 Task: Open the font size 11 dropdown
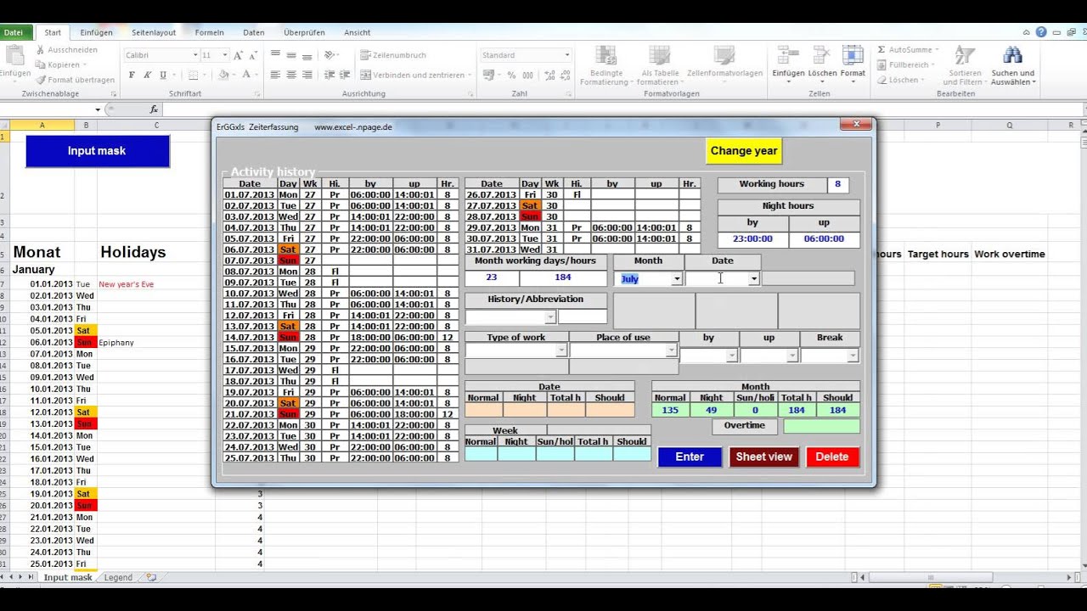pyautogui.click(x=225, y=55)
